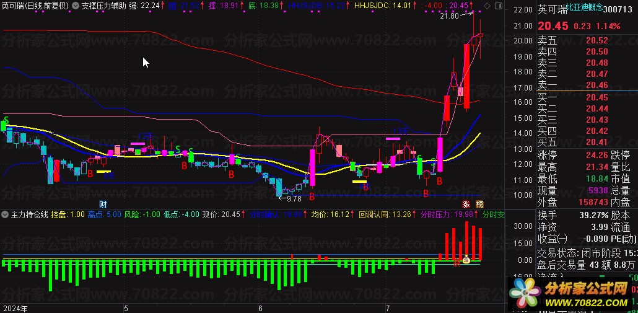
Task: Click the 支撑压力辅助 indicator name
Action: point(104,6)
